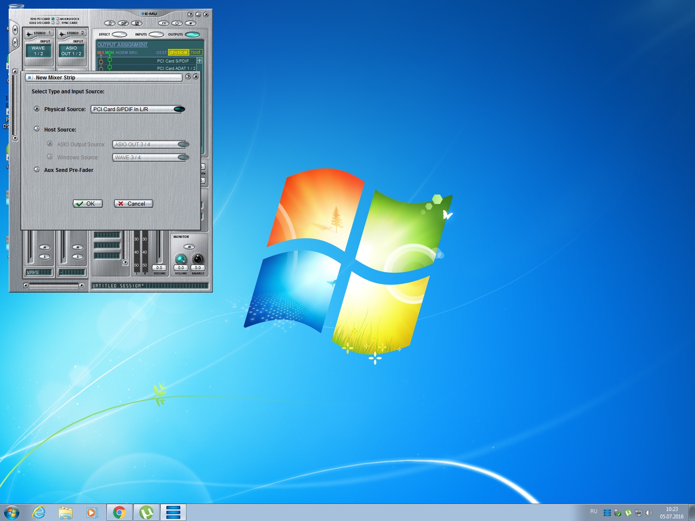
Task: Click the PCI Card S/PDIF output row
Action: point(147,61)
